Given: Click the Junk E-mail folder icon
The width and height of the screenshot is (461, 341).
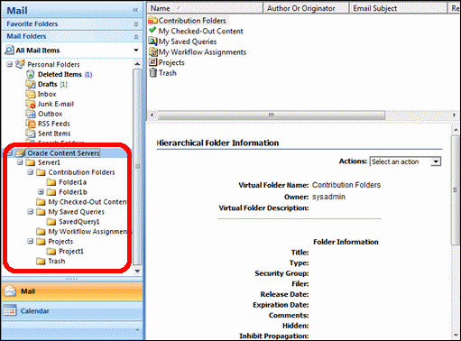Looking at the screenshot, I should click(31, 104).
